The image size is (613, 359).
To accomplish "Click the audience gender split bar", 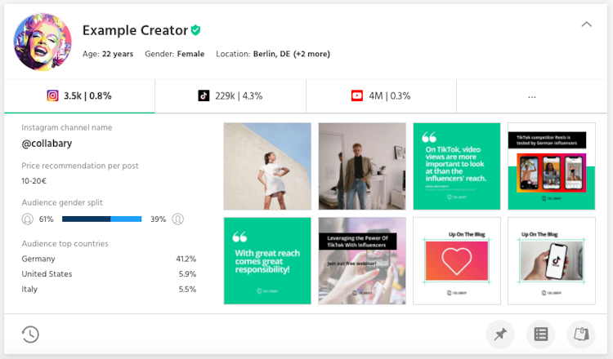I will 101,219.
